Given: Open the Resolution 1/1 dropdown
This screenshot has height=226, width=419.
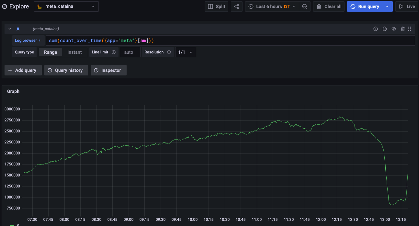Looking at the screenshot, I should click(x=186, y=52).
